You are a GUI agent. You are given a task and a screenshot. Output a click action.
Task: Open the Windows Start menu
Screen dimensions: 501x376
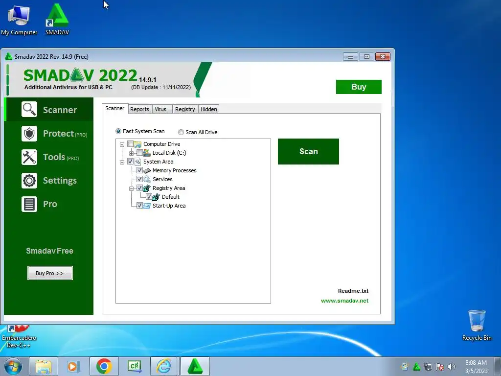[x=13, y=366]
